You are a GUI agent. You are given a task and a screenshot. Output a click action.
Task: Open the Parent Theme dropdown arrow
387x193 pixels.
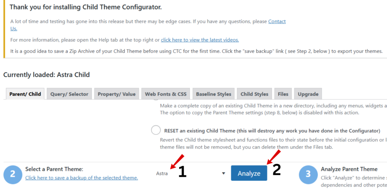click(224, 173)
